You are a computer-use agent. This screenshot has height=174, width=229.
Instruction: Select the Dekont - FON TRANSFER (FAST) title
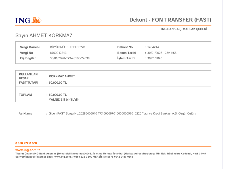170,20
